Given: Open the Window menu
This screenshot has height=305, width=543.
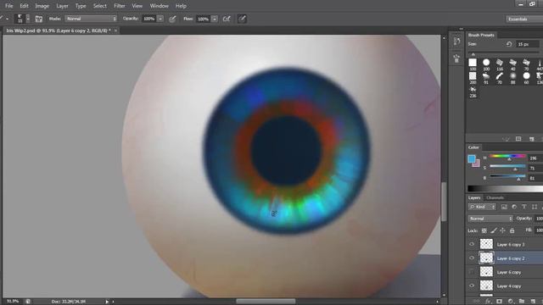Looking at the screenshot, I should click(x=159, y=6).
